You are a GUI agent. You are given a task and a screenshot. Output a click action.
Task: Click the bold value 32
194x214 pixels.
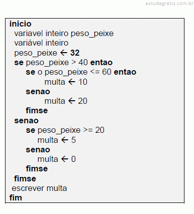75,53
